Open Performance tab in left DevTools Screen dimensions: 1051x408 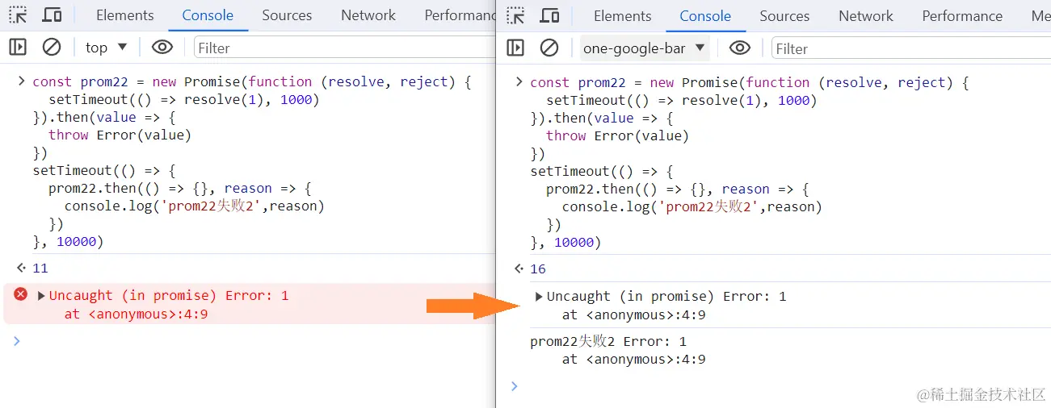pyautogui.click(x=459, y=15)
